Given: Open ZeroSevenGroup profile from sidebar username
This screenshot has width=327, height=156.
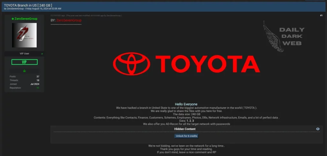Looking at the screenshot, I should (x=26, y=19).
